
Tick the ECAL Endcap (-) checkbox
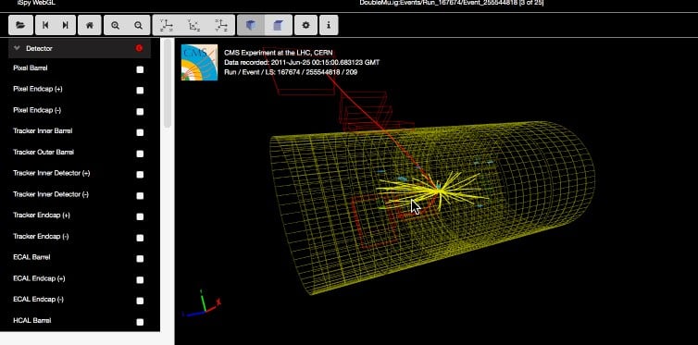click(140, 301)
